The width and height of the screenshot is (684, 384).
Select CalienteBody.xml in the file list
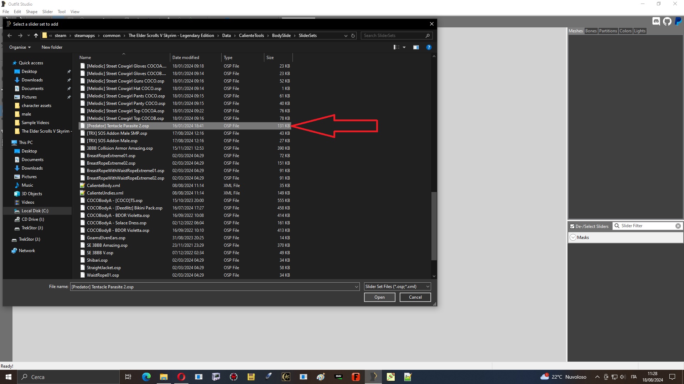[185, 186]
